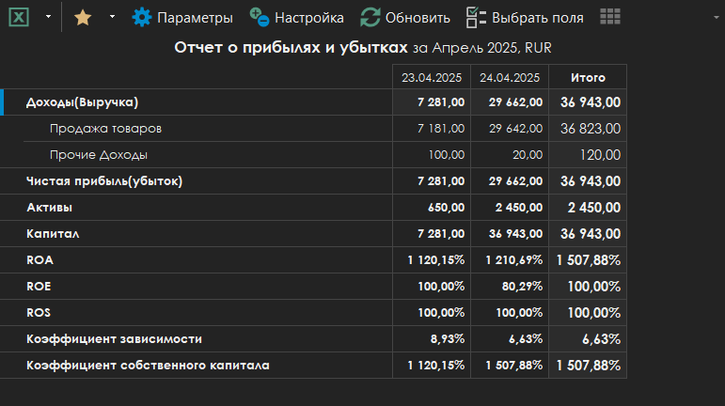This screenshot has height=406, width=725.
Task: Click the favorites star icon
Action: click(83, 17)
